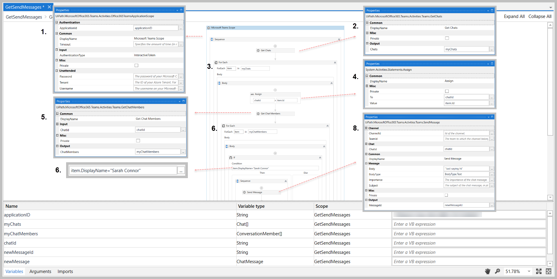
Task: Switch to the Arguments tab
Action: pos(40,272)
